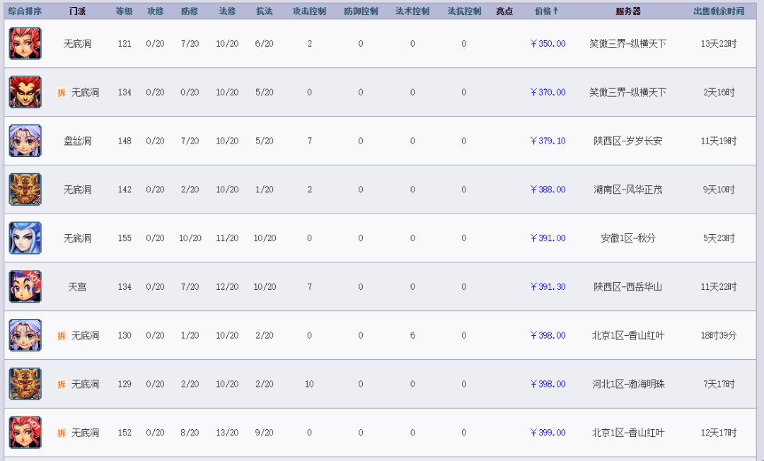Click 法术控制 value 6 in level 130 row
Image resolution: width=764 pixels, height=461 pixels.
(x=412, y=335)
